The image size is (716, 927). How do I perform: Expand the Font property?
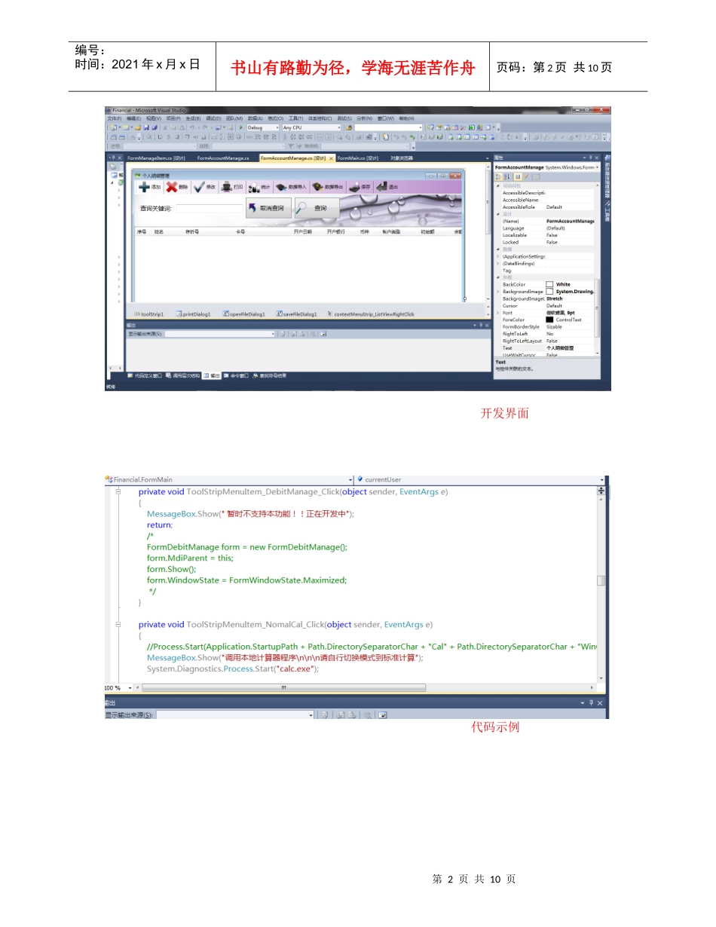[x=498, y=313]
